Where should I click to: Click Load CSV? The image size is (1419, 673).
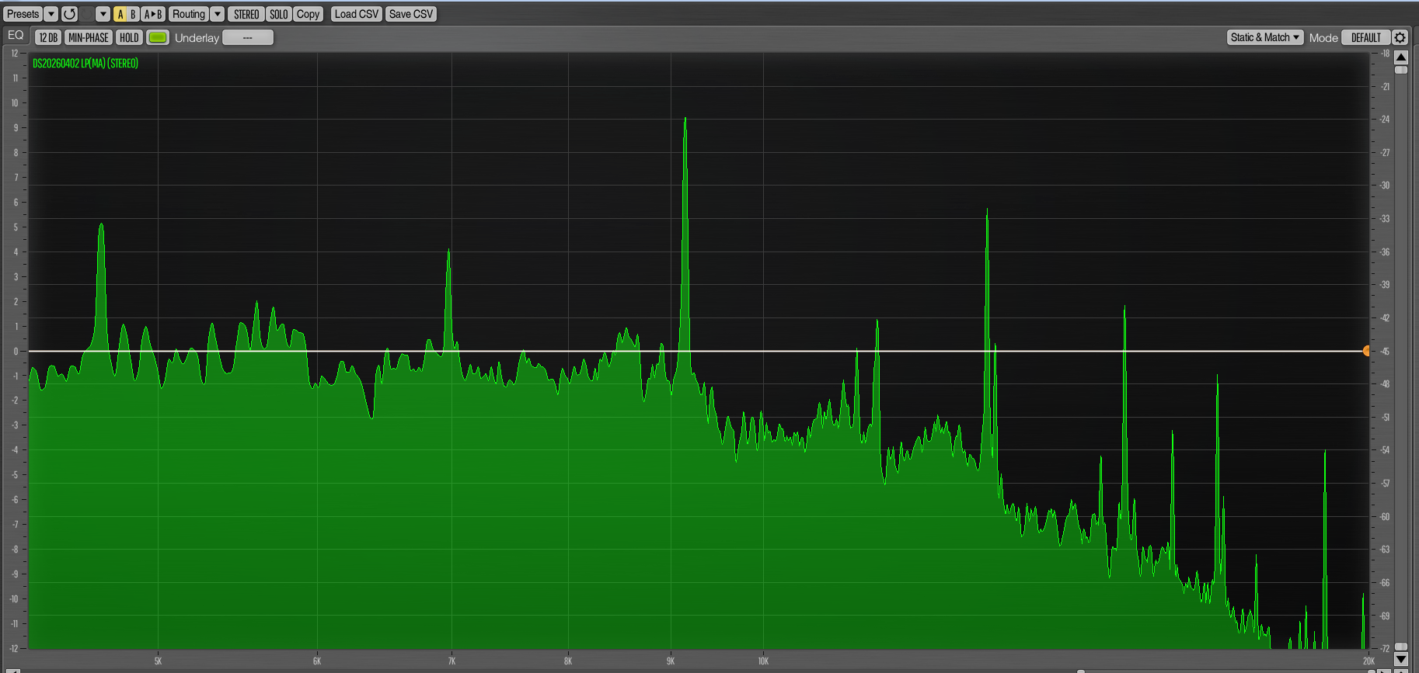point(357,14)
